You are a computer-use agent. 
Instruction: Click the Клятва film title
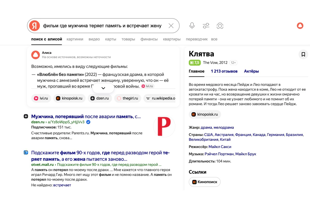[x=202, y=54]
